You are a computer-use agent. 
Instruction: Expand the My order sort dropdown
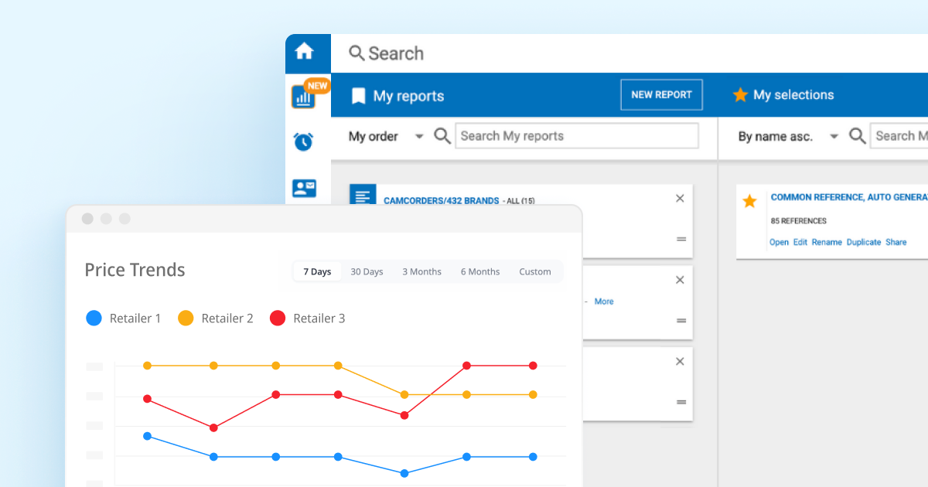point(418,137)
